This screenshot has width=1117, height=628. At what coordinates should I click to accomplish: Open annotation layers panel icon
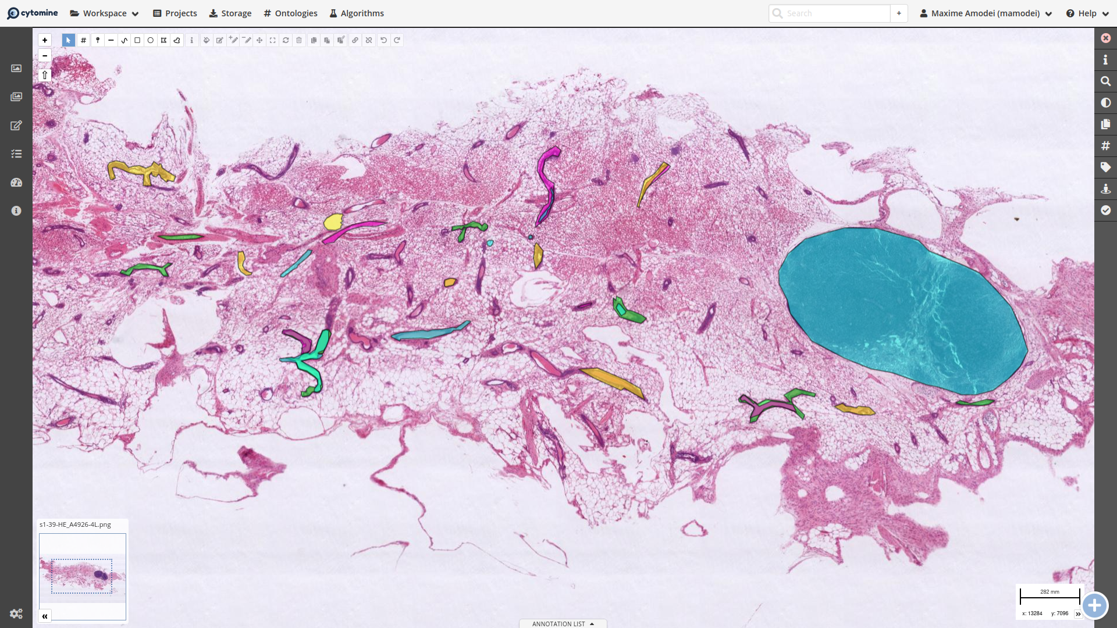(1106, 124)
